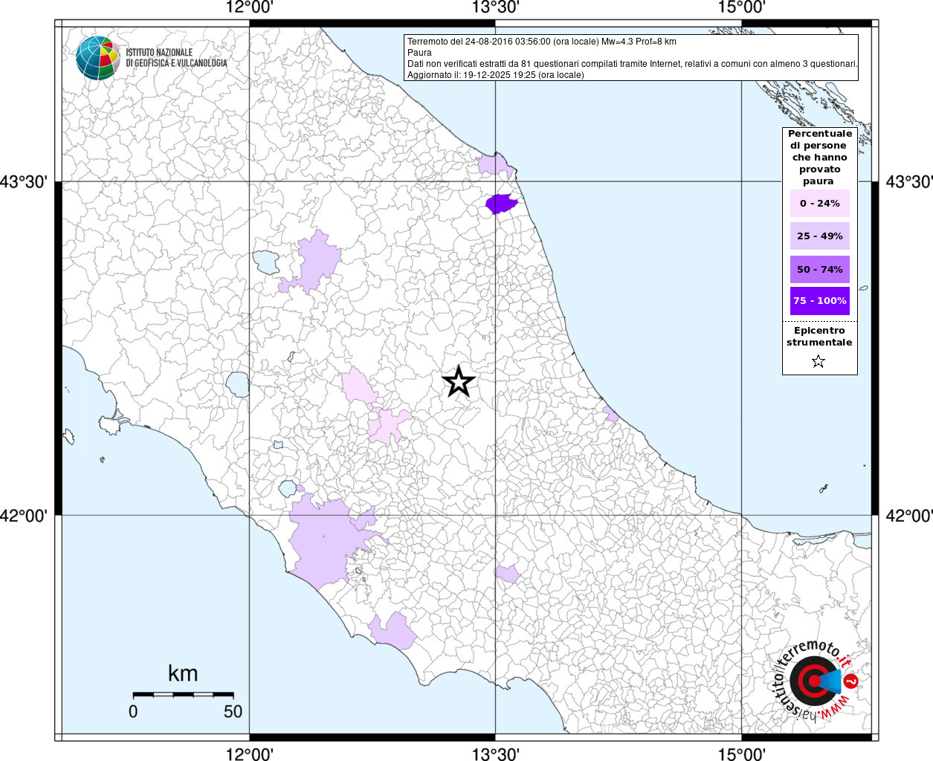Select the 0 - 24% legend swatch

819,204
